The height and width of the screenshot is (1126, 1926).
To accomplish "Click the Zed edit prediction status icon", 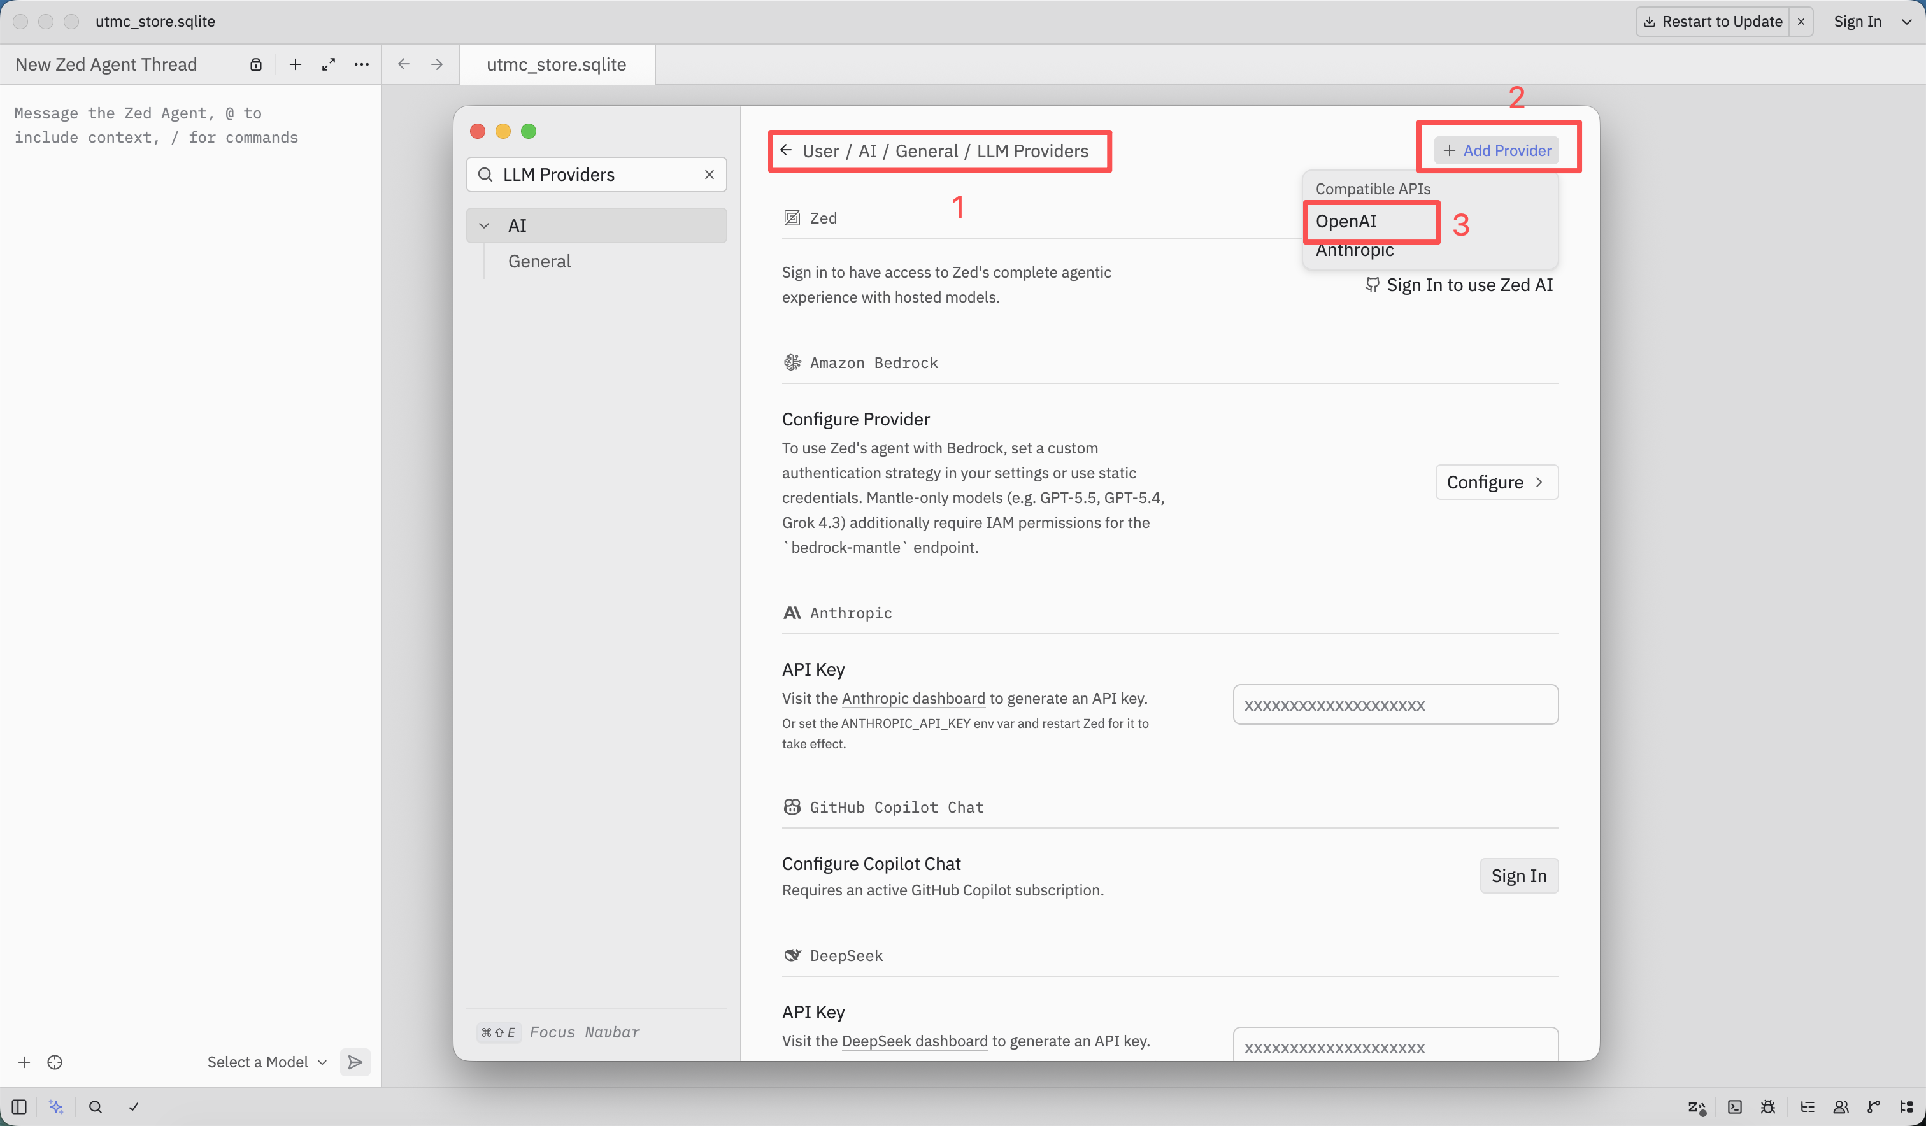I will click(1697, 1107).
